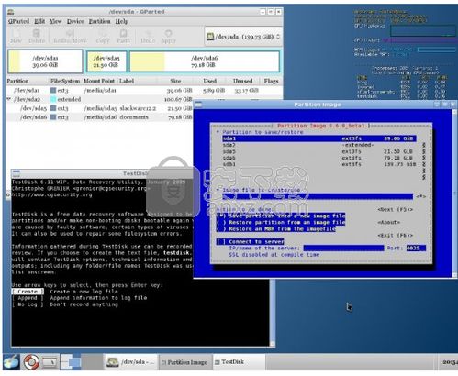
Task: Click the Used column header
Action: 210,81
